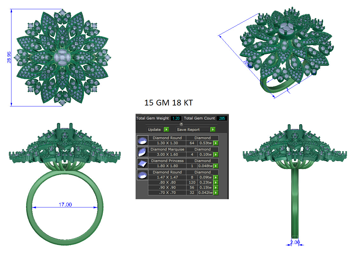Click the green arrow next to Save Report

(x=213, y=130)
